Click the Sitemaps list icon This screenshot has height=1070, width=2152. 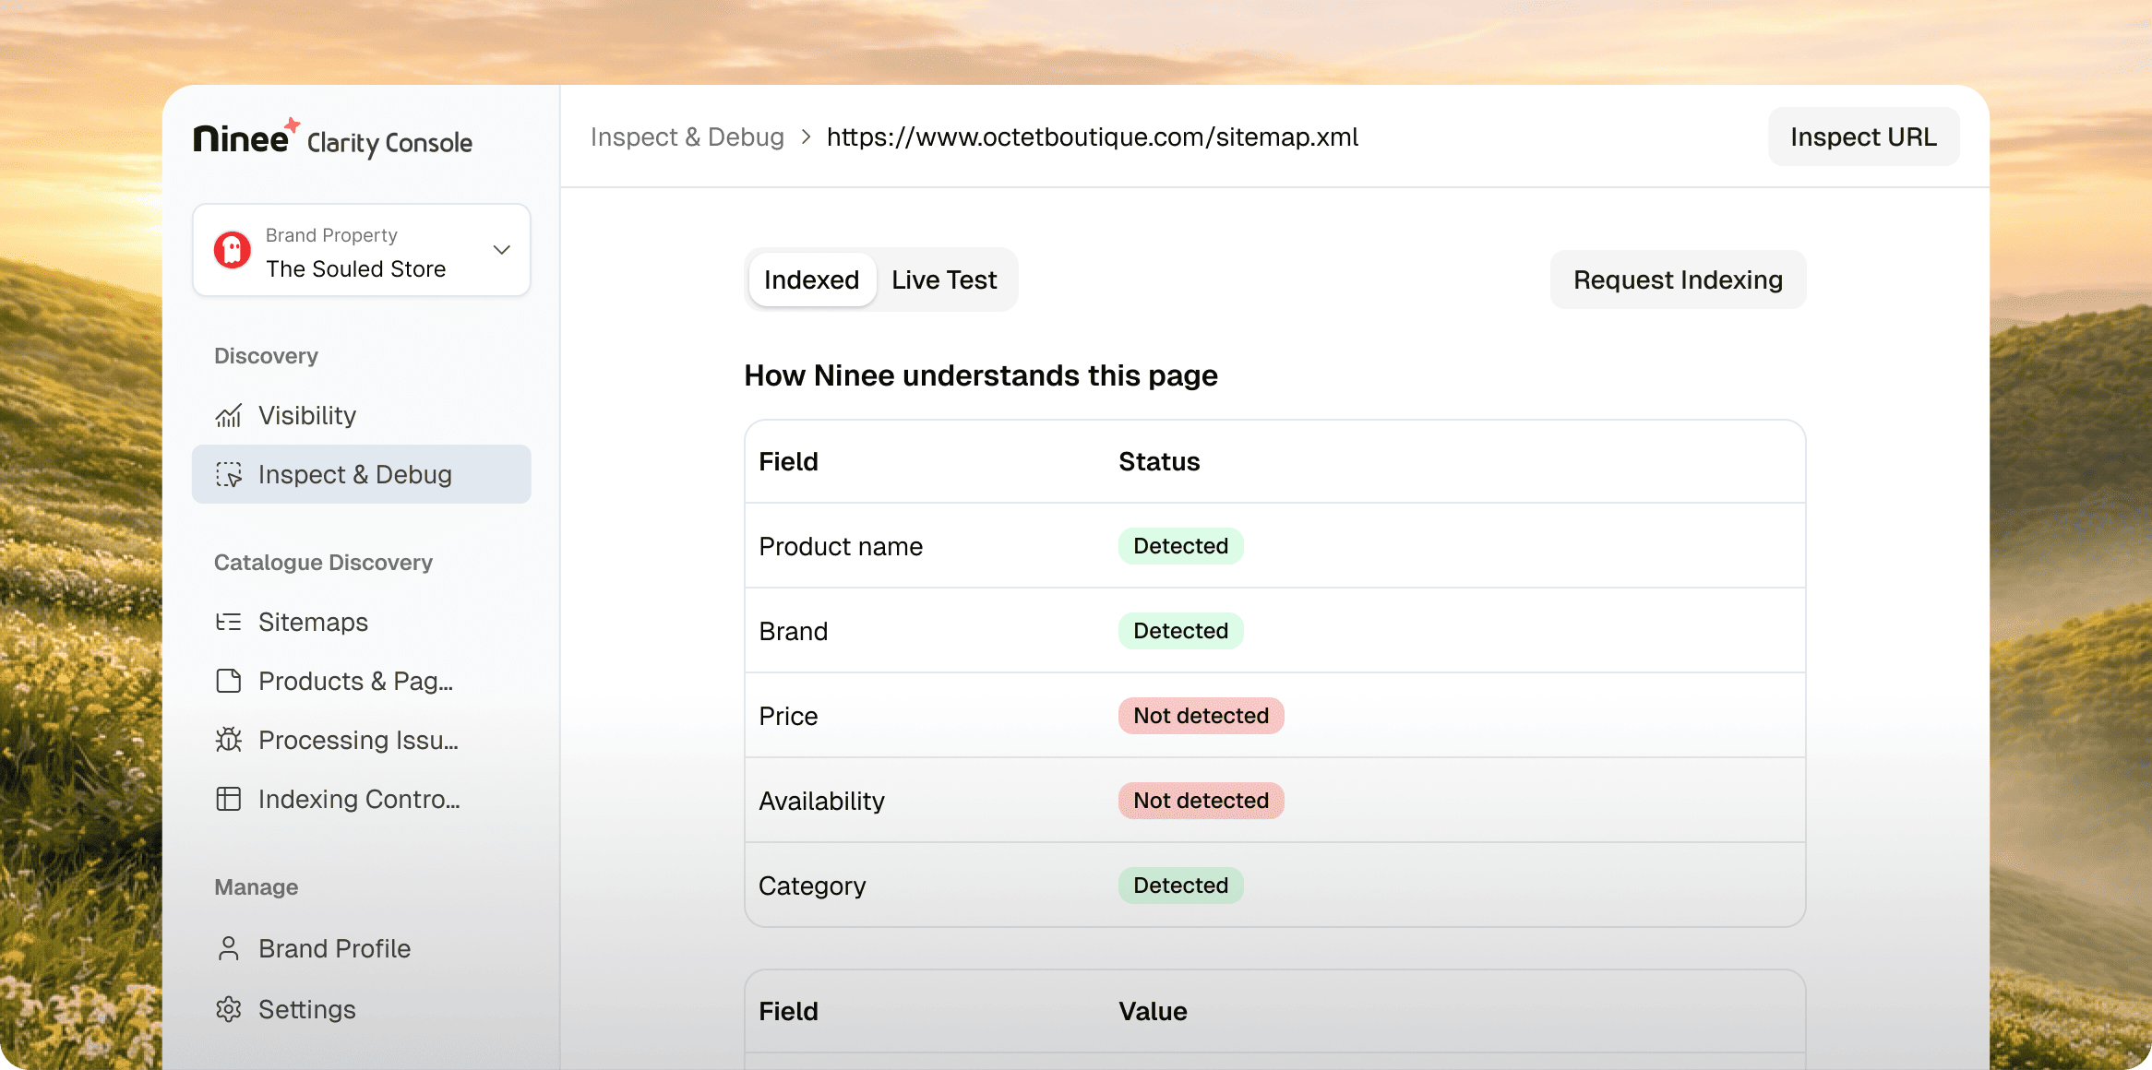(228, 623)
